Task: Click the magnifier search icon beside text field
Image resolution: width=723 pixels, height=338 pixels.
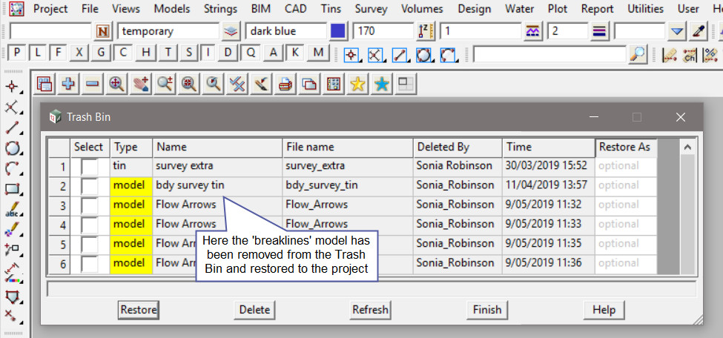Action: (637, 54)
